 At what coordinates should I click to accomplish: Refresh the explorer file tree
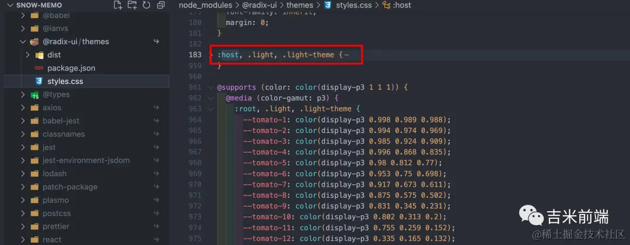(x=146, y=5)
